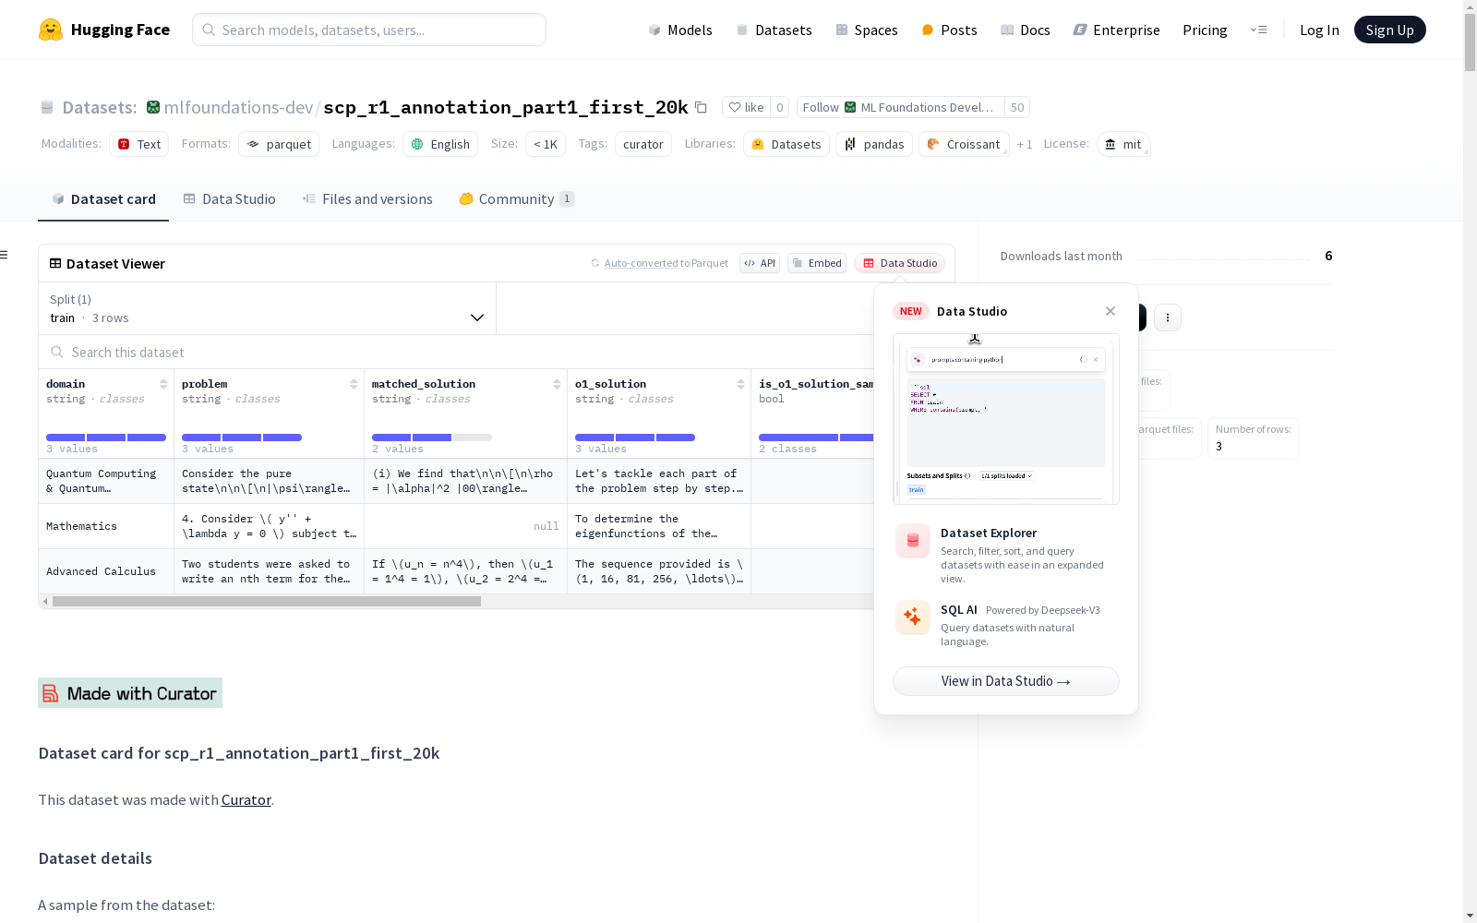Select the Datasets library tag
1477x923 pixels.
tap(787, 144)
